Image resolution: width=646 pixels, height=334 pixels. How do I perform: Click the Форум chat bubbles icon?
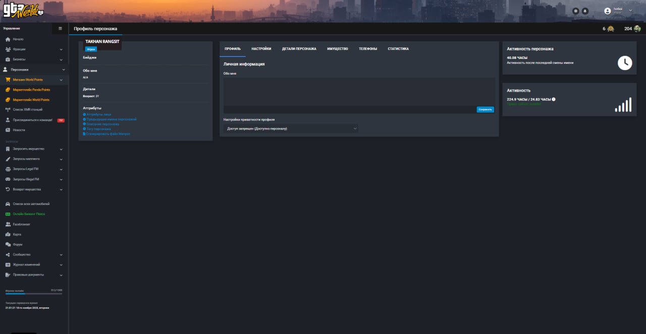click(8, 245)
